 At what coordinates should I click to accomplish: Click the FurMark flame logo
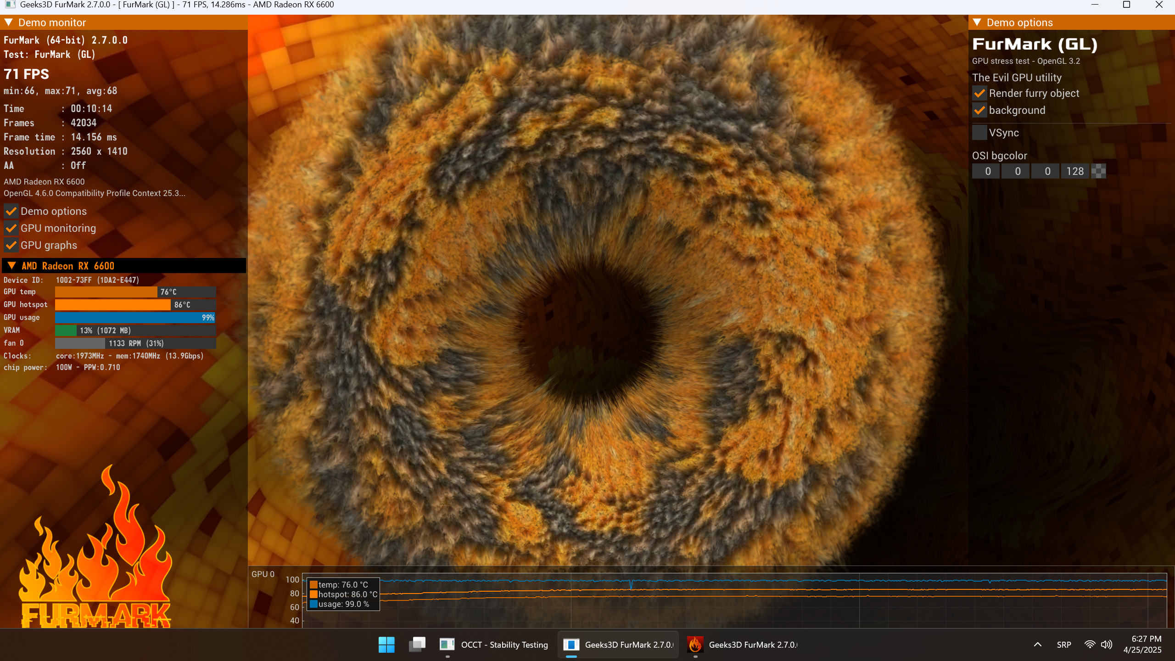tap(95, 546)
